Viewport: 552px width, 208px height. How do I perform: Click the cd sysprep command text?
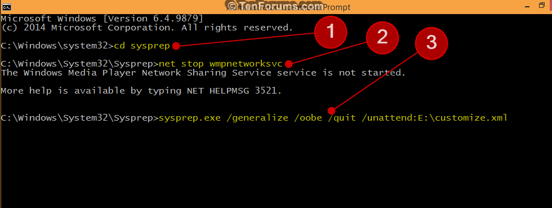coord(142,46)
